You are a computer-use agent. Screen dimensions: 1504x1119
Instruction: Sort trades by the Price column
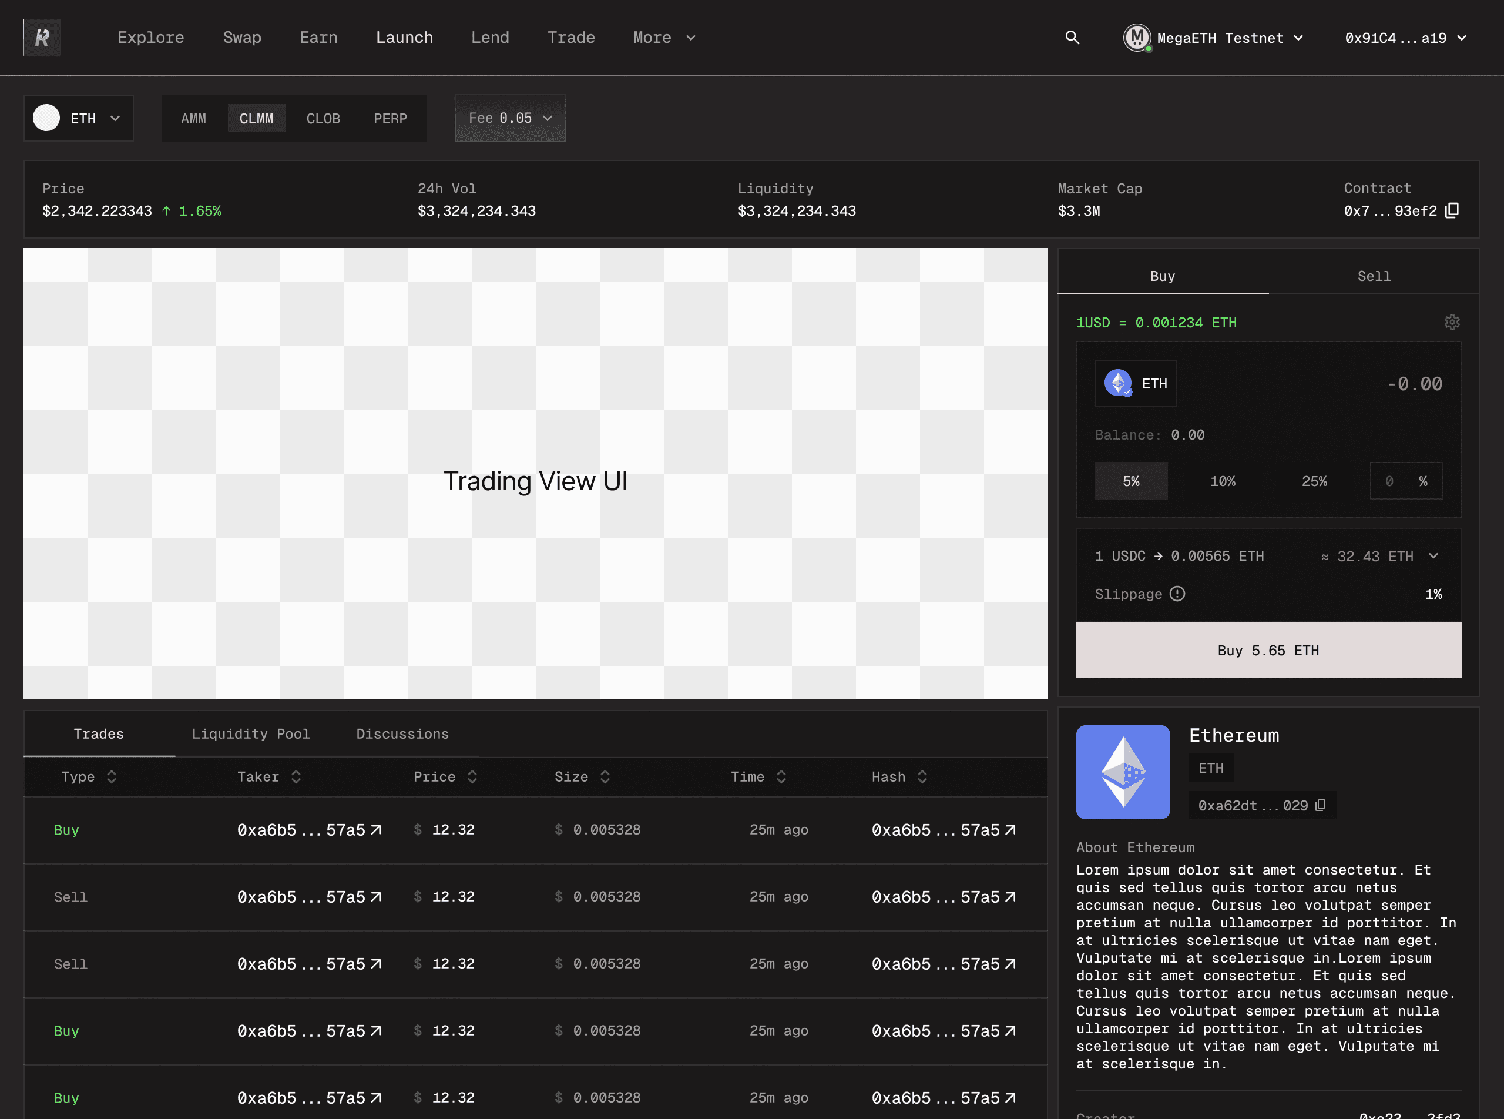[x=472, y=777]
